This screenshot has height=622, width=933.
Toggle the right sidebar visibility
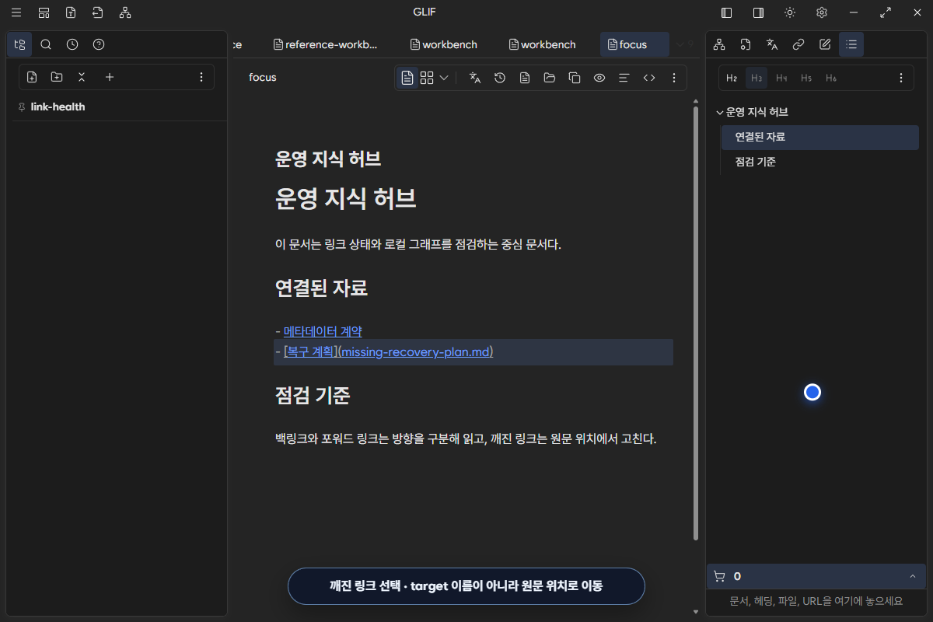click(x=758, y=12)
